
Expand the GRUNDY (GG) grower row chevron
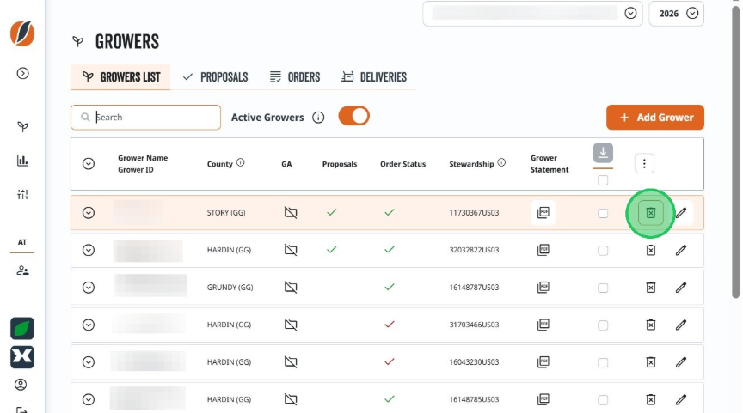point(88,287)
